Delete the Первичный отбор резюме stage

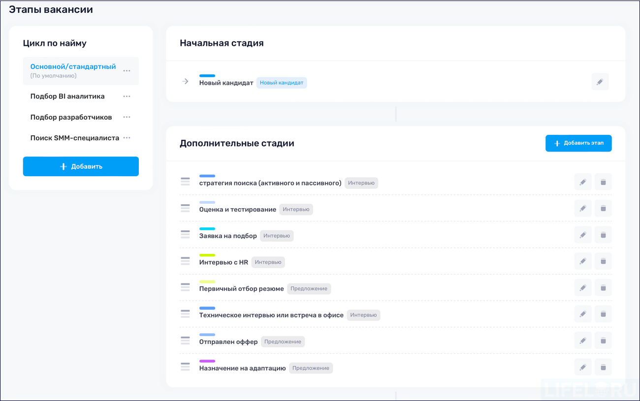click(x=603, y=288)
